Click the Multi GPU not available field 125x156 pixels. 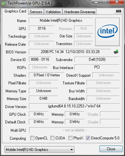click(74, 130)
